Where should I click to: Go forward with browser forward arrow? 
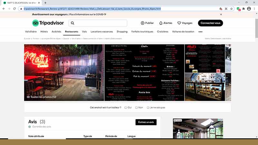(9, 9)
